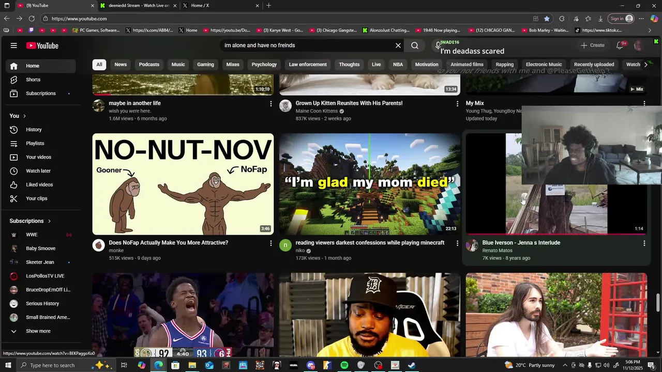
Task: Select the NBA filter chip
Action: 398,65
